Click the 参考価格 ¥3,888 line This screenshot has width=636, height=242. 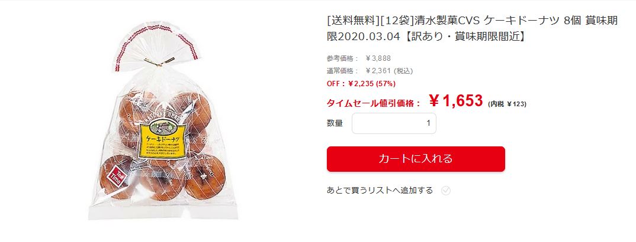[x=358, y=58]
